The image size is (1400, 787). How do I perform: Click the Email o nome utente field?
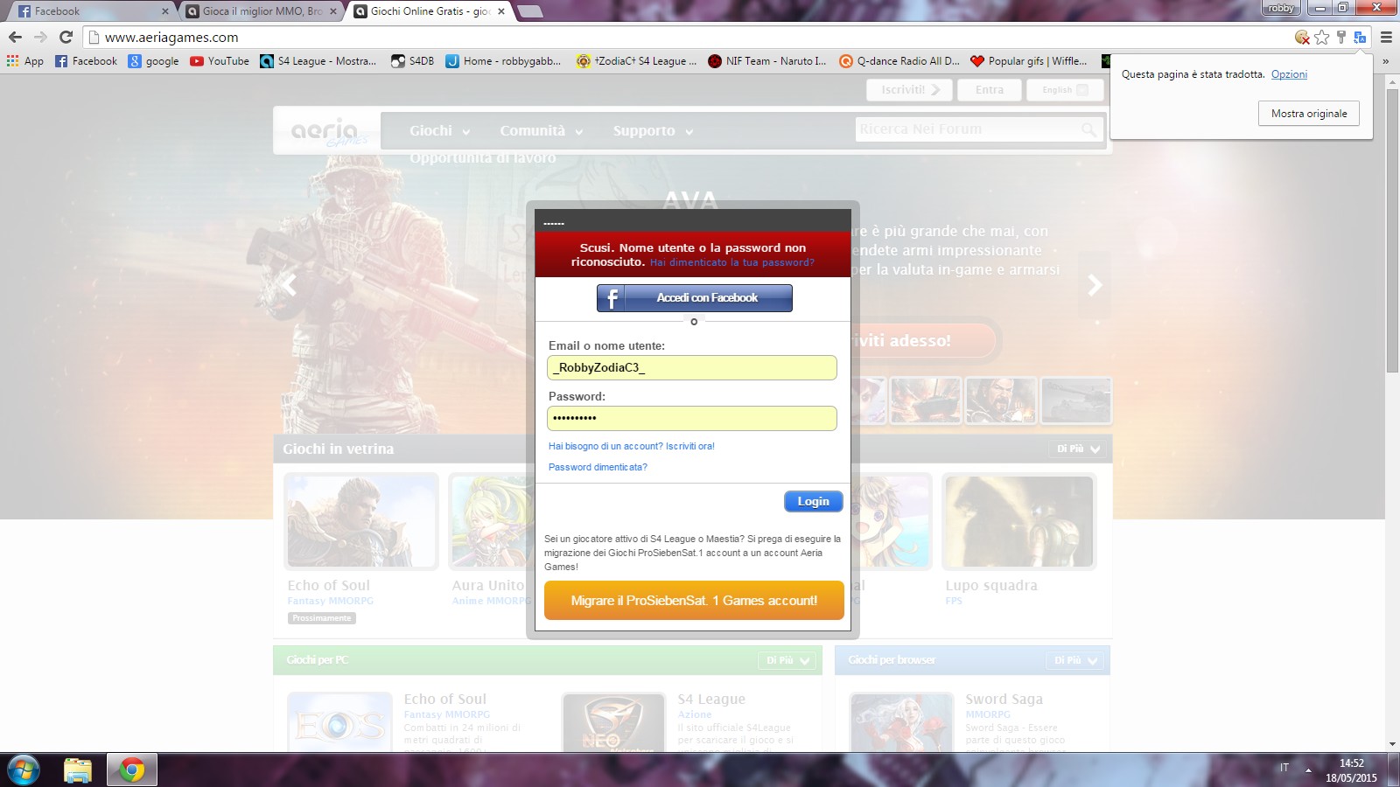click(692, 368)
